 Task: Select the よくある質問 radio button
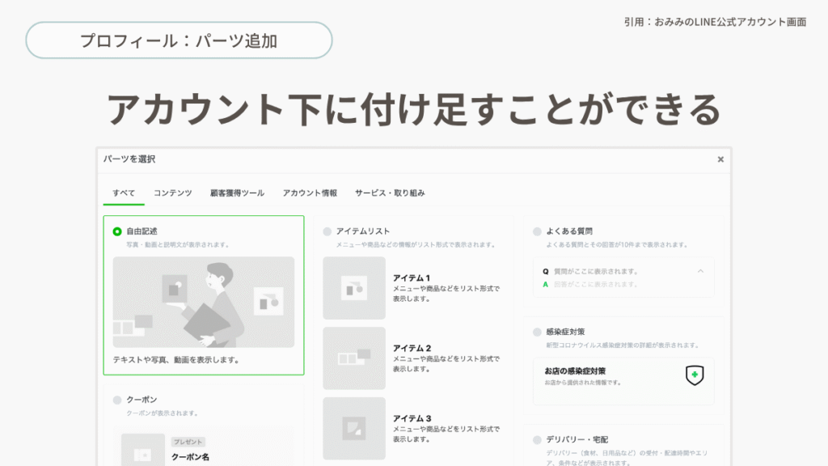[x=537, y=231]
